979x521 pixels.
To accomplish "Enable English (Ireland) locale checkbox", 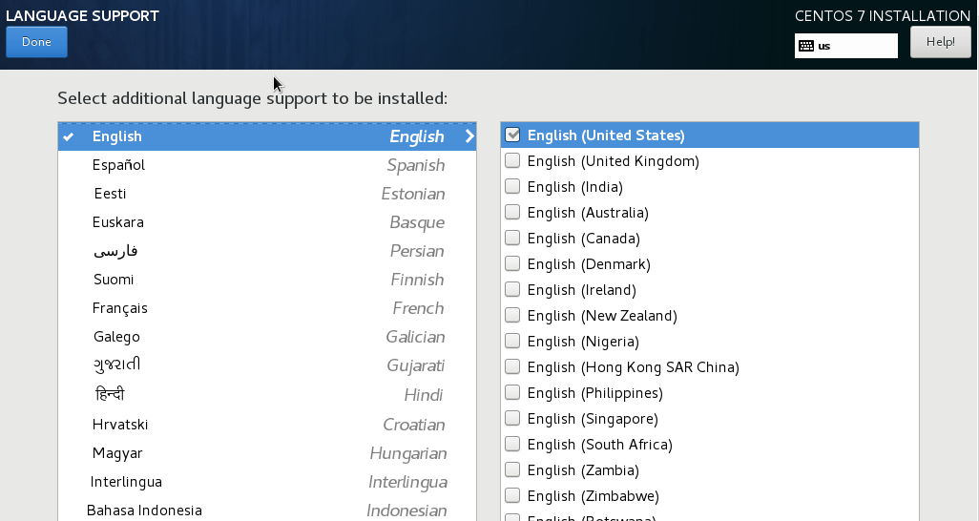I will tap(512, 290).
